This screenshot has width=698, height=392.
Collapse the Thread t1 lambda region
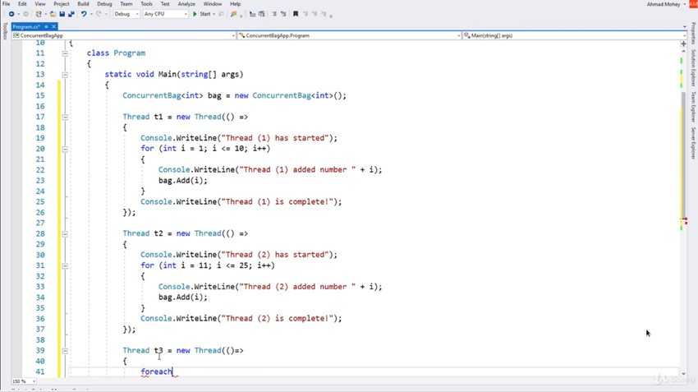[65, 118]
